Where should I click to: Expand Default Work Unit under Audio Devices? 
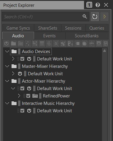13,59
